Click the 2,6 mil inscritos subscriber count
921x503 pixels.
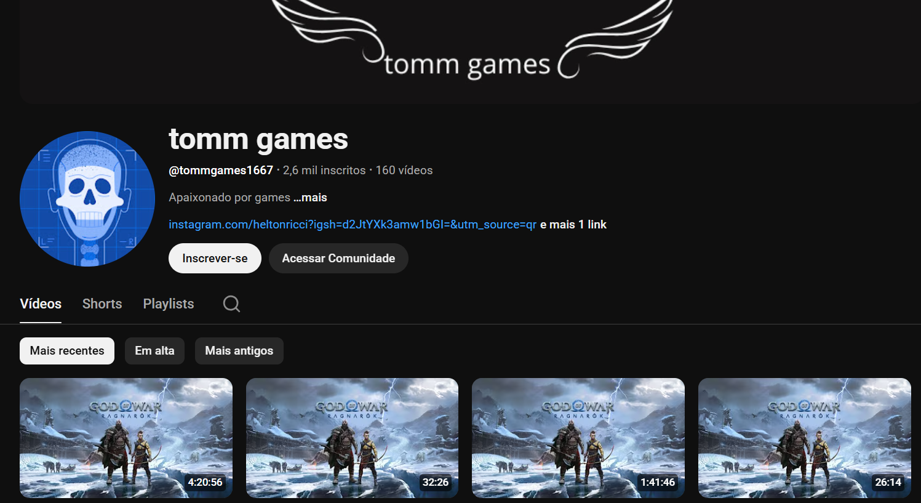[x=324, y=171]
